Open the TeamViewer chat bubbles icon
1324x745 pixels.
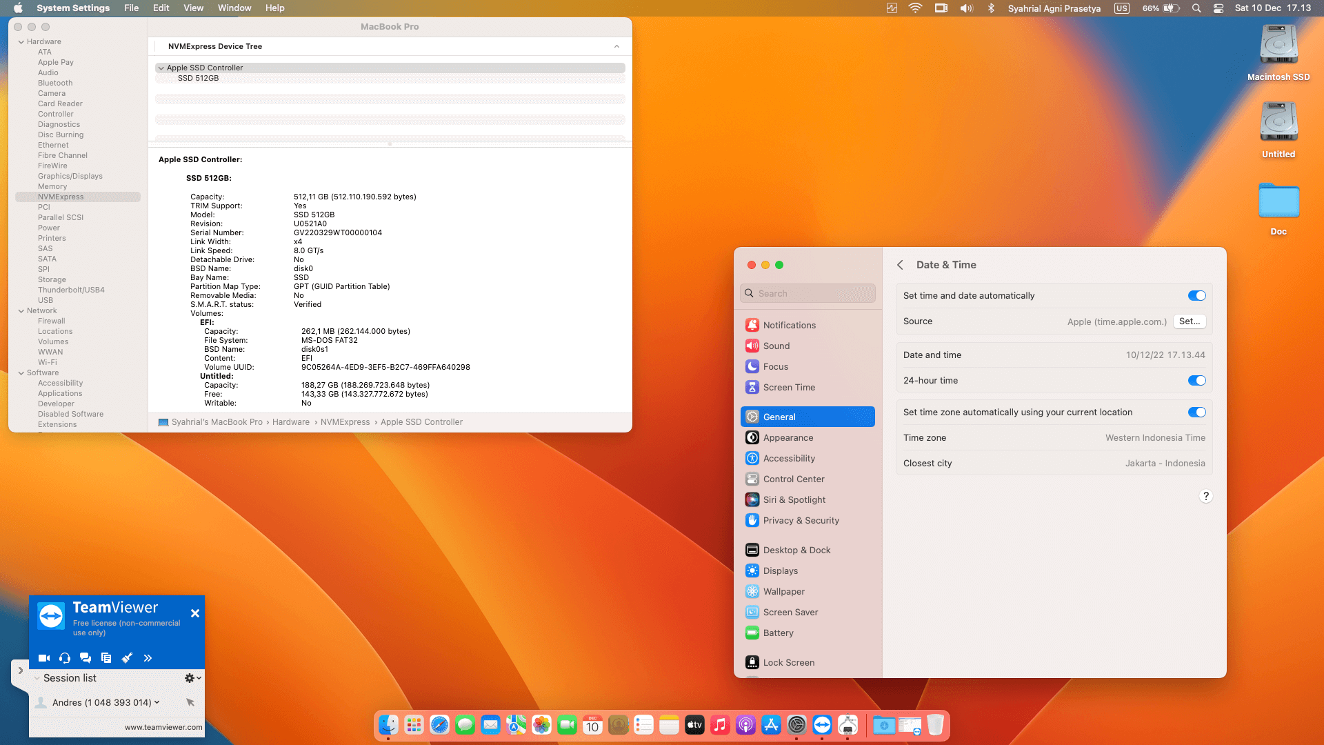click(86, 658)
